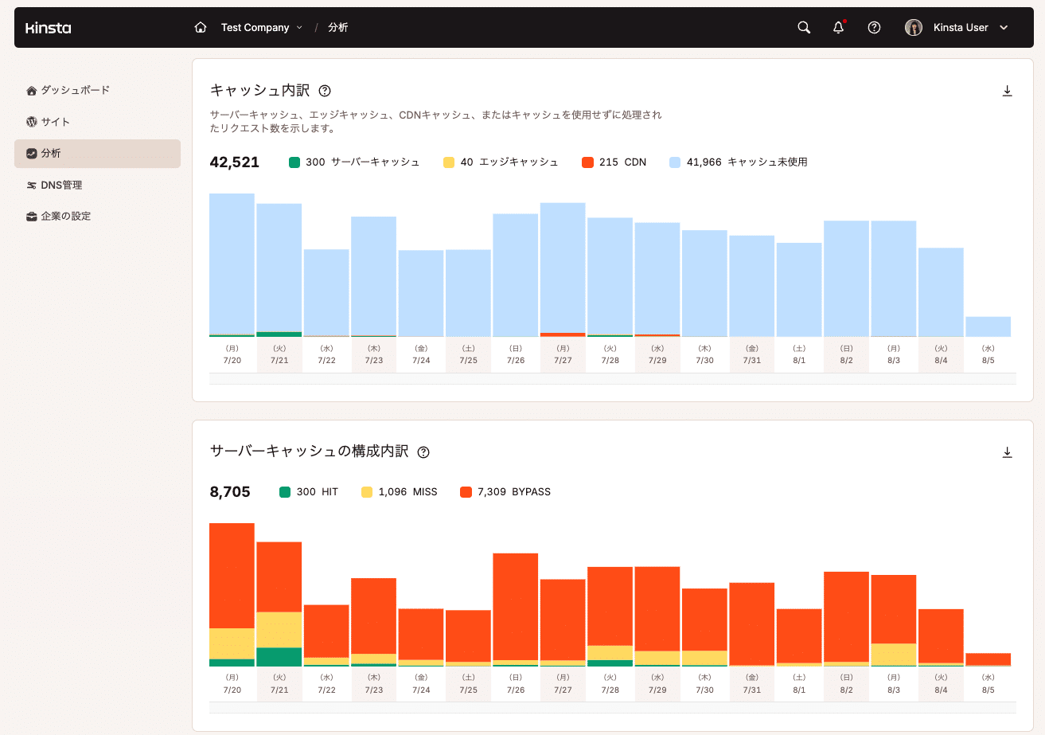
Task: Select 分析 in the sidebar
Action: click(97, 154)
